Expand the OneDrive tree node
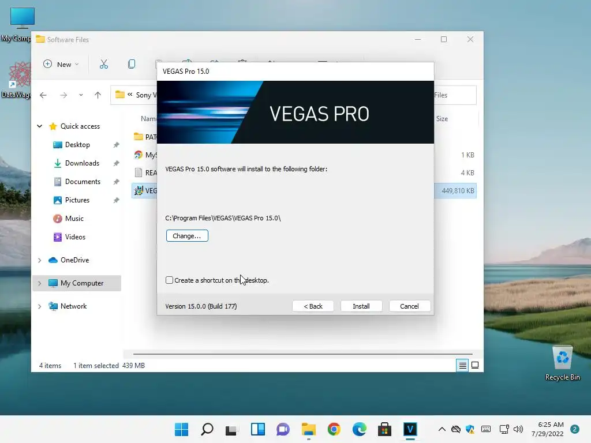The image size is (591, 443). point(40,260)
